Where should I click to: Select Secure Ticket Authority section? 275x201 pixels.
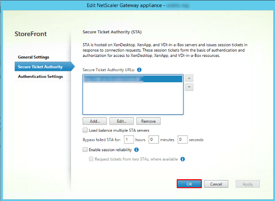45,67
